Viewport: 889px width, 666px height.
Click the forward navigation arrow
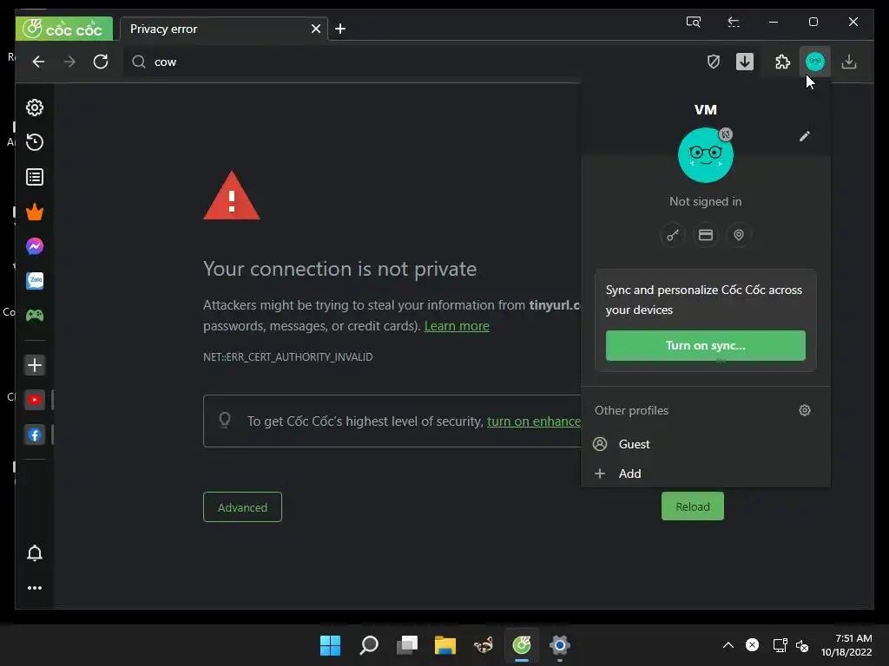[x=69, y=62]
